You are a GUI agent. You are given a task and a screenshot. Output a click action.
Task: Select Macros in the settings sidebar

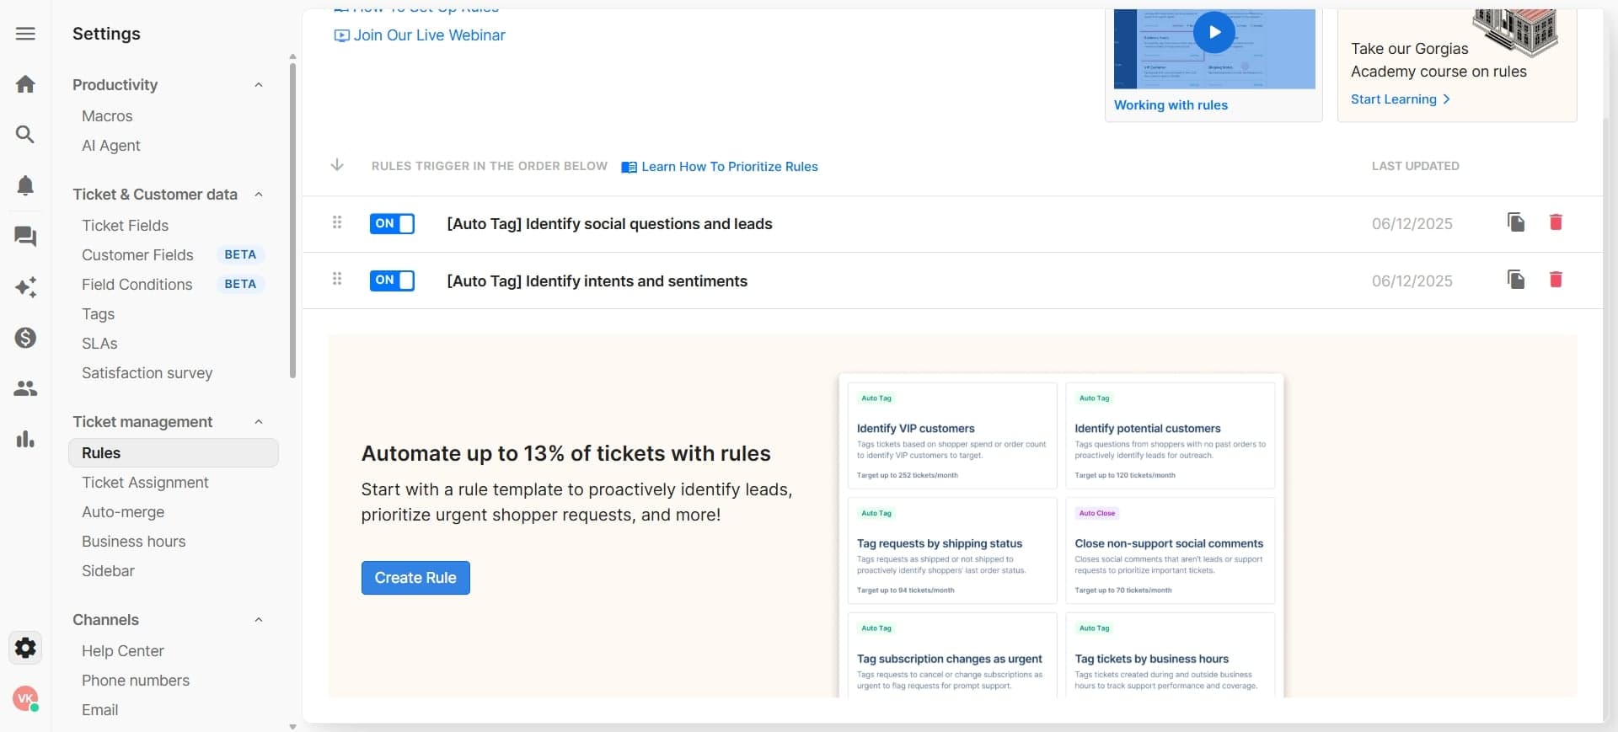click(107, 116)
